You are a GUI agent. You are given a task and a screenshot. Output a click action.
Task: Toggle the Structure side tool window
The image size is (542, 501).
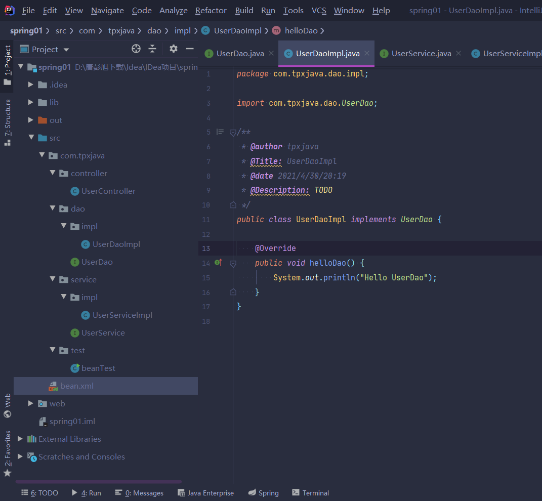click(7, 122)
